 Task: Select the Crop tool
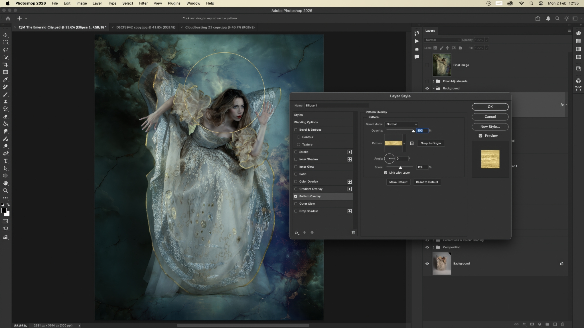5,65
